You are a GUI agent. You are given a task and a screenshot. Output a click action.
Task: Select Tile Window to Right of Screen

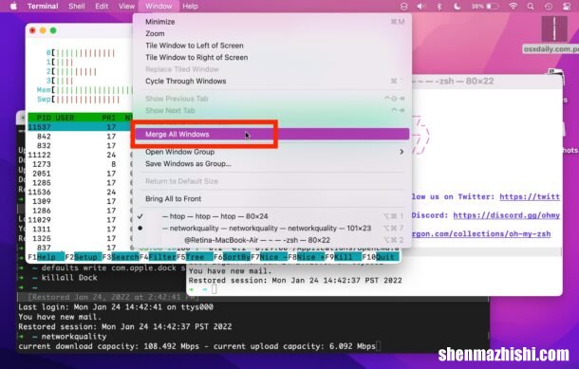(271, 57)
